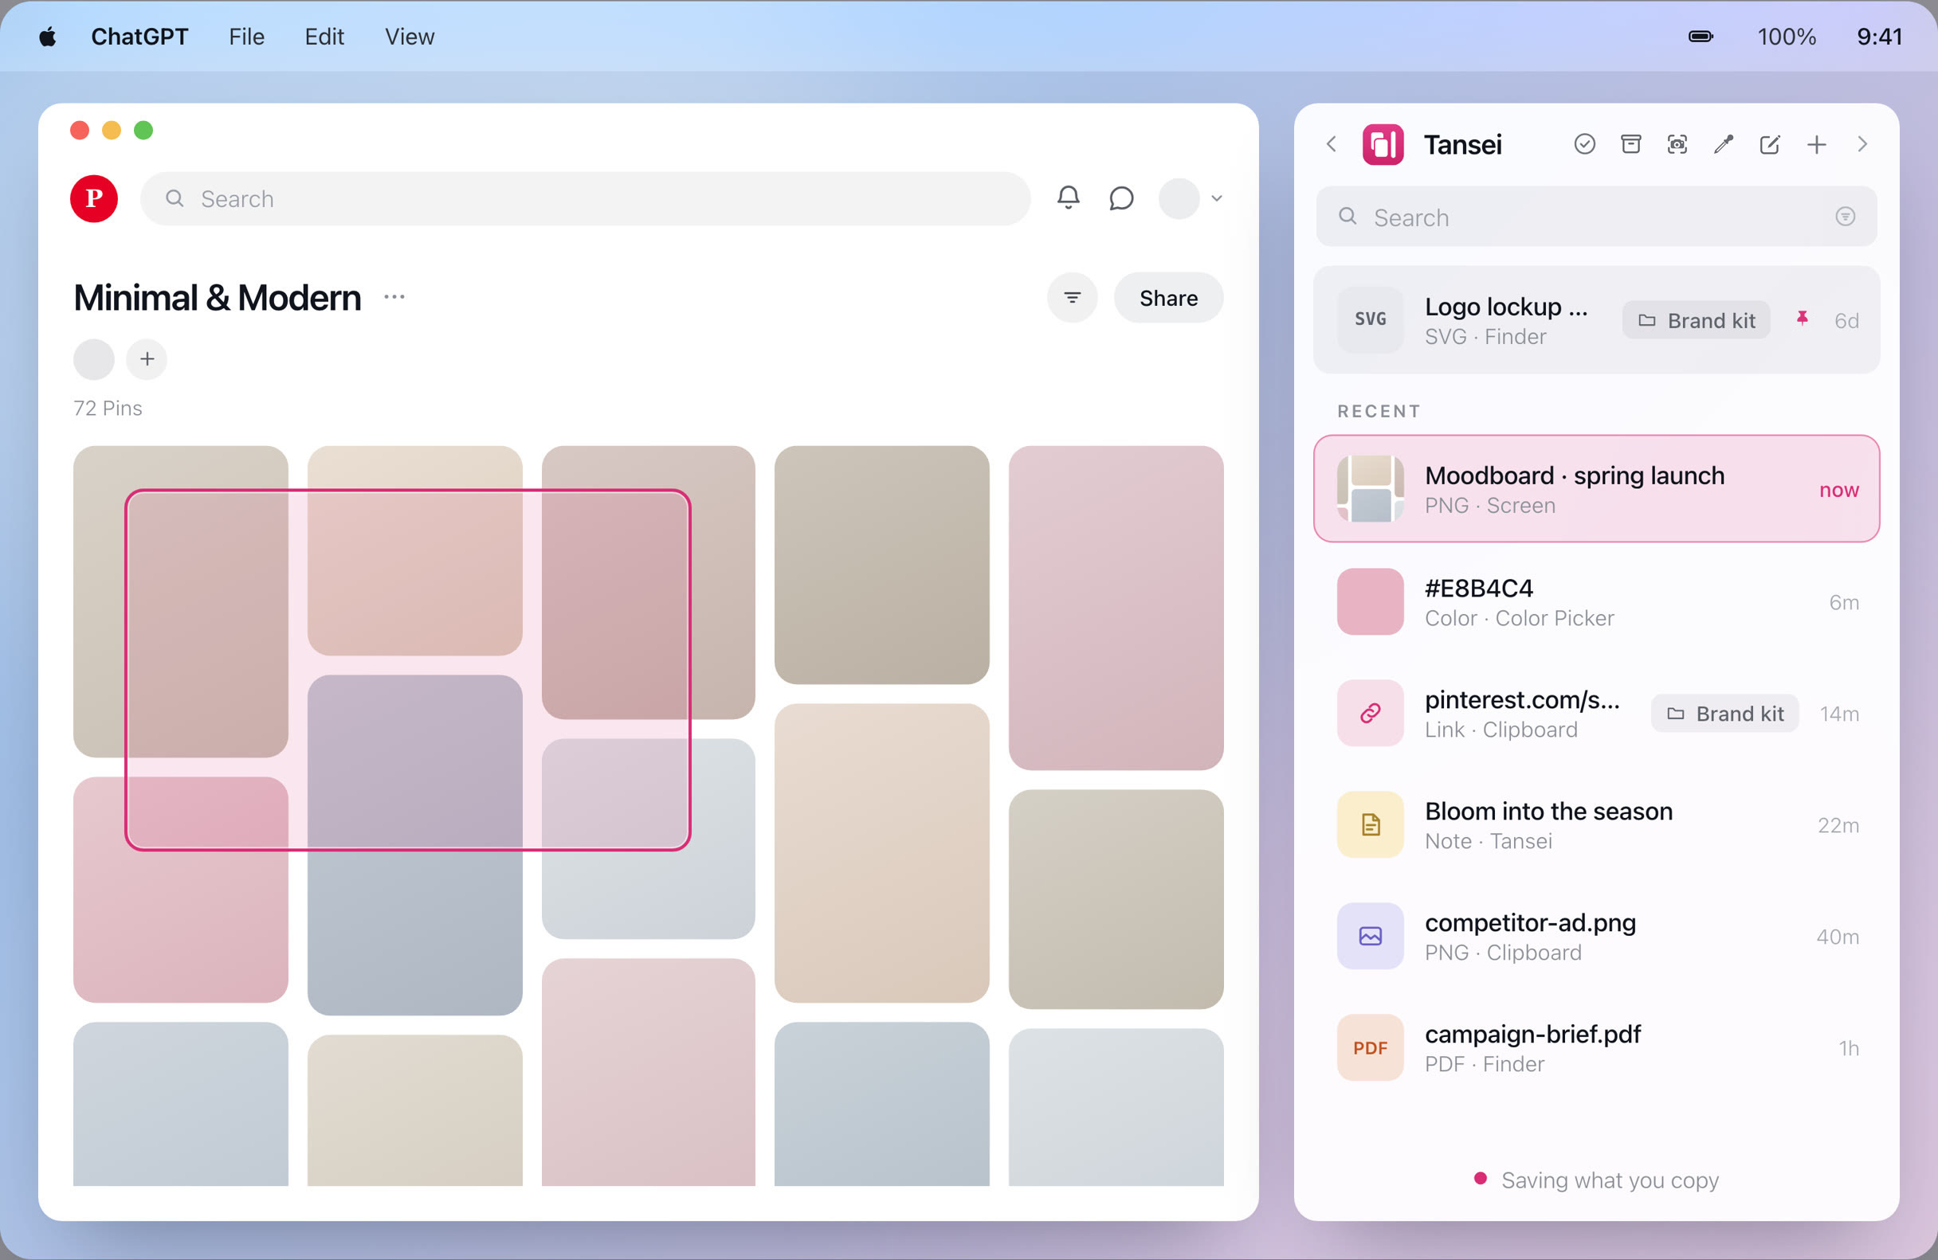Screen dimensions: 1938x1260
Task: Focus the Tansei search field
Action: 1595,217
